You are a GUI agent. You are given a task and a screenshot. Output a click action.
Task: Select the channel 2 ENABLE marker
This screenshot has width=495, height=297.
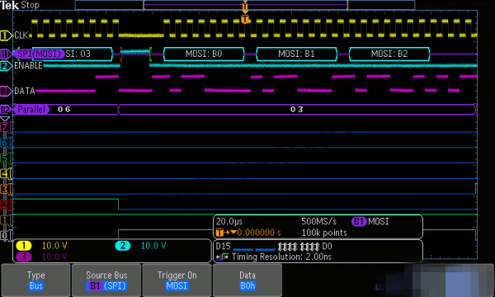tap(6, 66)
